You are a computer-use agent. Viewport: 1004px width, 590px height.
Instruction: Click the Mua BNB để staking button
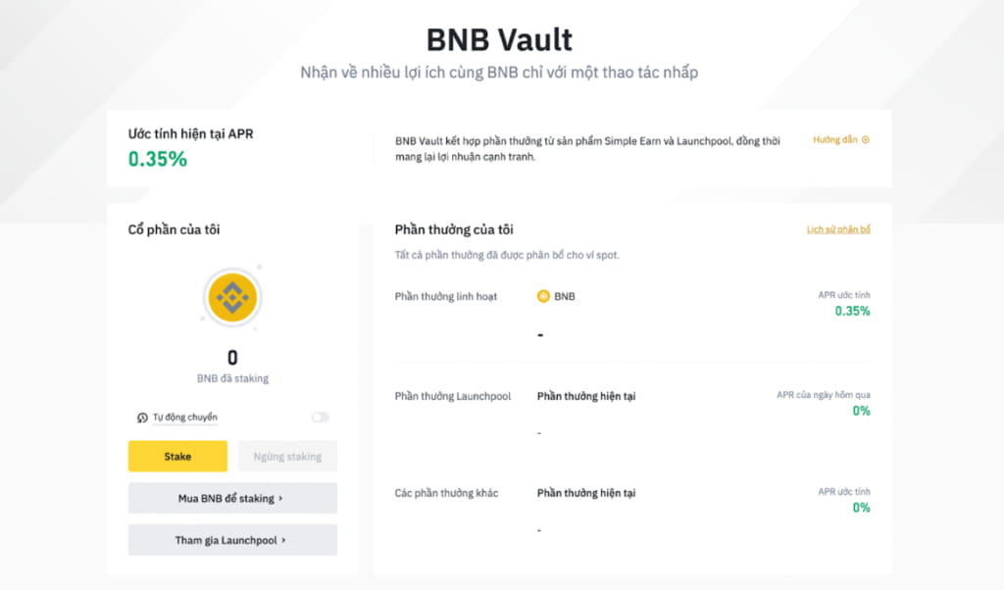point(232,498)
